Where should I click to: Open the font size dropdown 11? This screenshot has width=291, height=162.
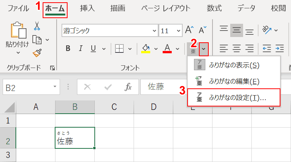pos(179,31)
